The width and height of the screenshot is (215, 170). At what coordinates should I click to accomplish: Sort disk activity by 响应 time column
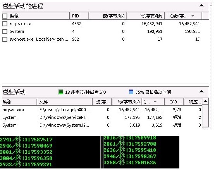point(193,102)
